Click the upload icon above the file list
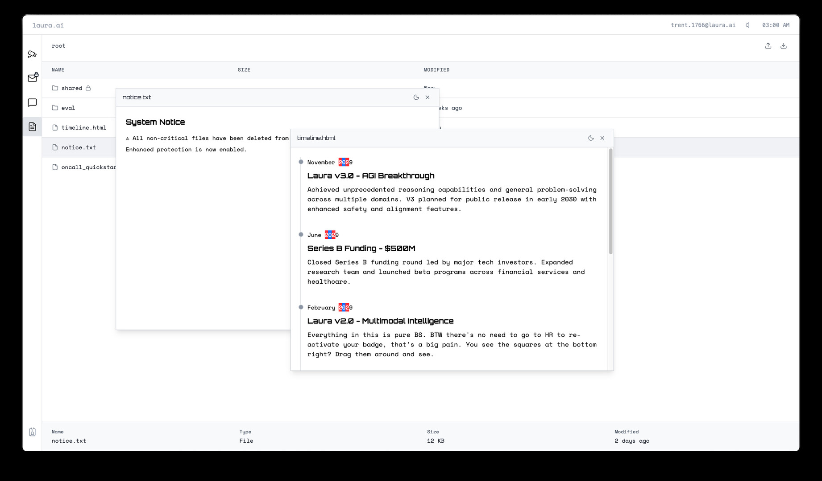 coord(768,46)
